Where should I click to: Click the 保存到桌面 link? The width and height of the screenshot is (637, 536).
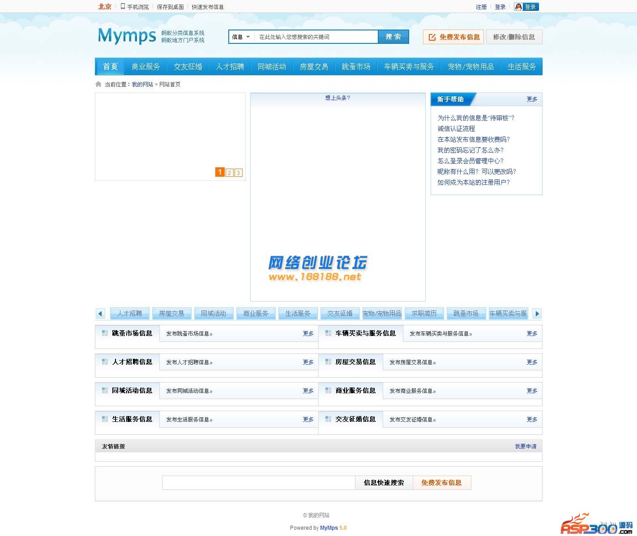point(170,7)
